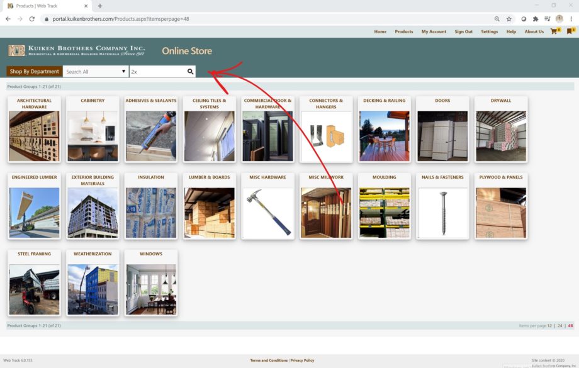
Task: Go to Home in top navigation
Action: tap(380, 31)
